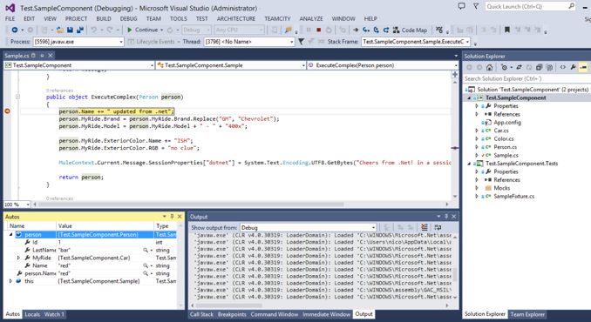Open the Immediate Window tab

326,314
